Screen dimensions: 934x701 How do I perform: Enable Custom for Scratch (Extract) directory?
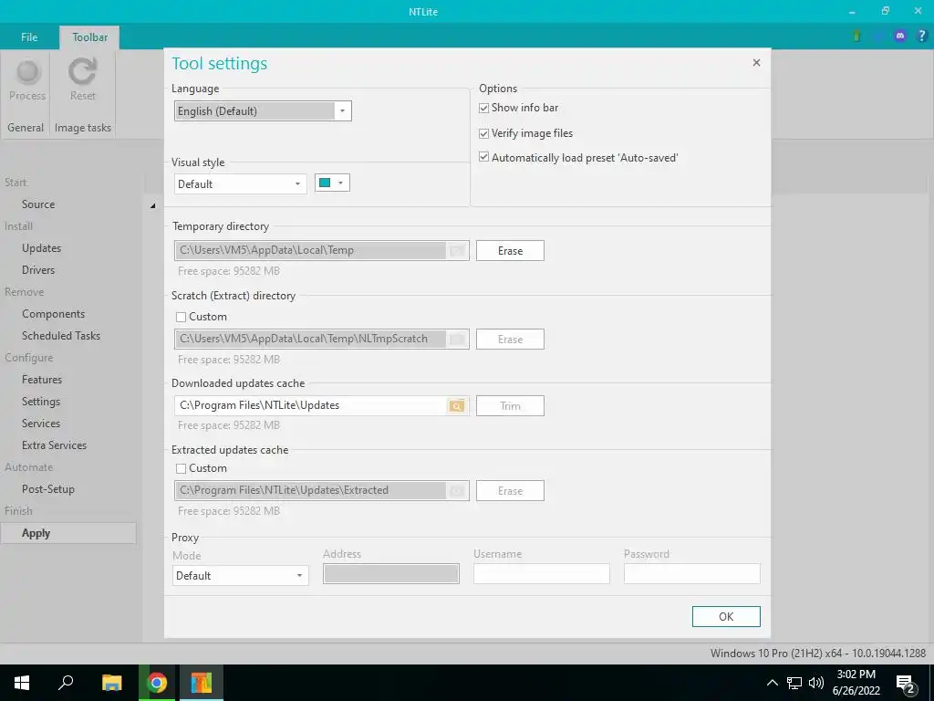182,317
